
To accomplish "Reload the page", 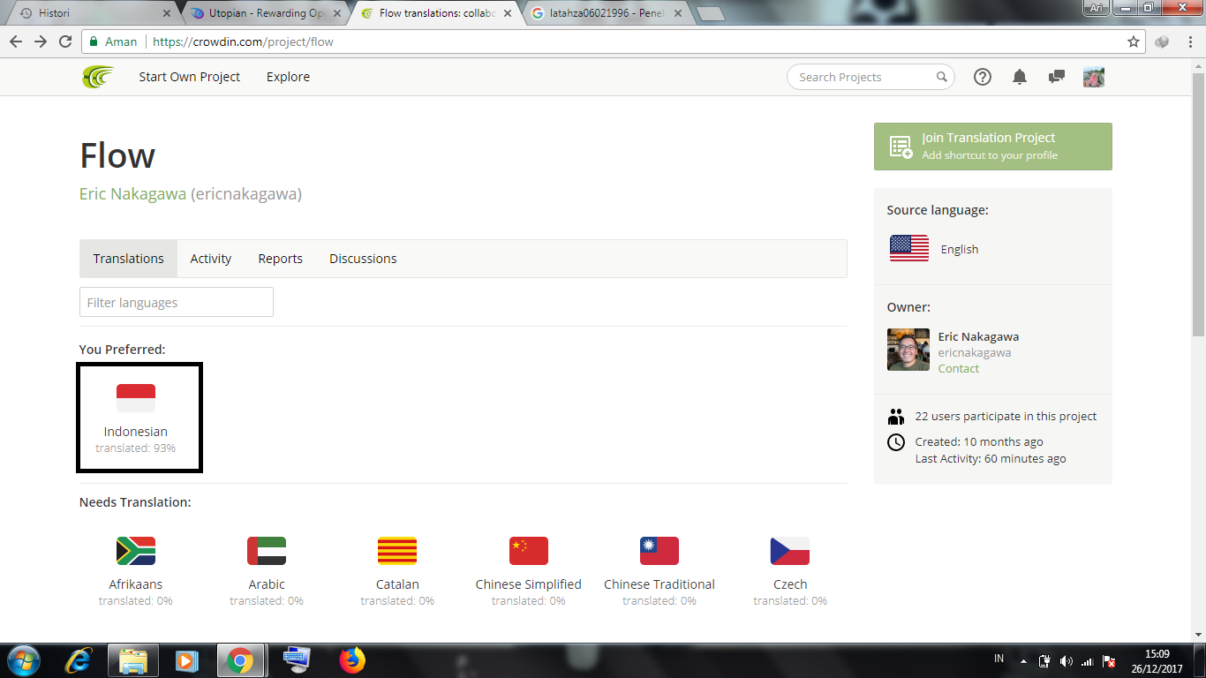I will coord(65,41).
